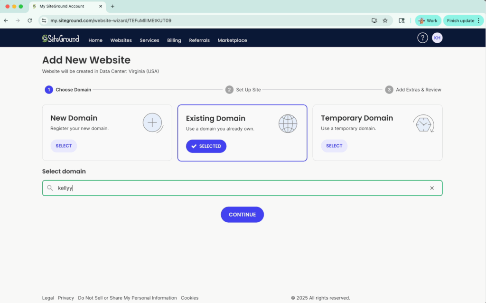Click the SiteGround logo
The image size is (486, 303).
61,39
